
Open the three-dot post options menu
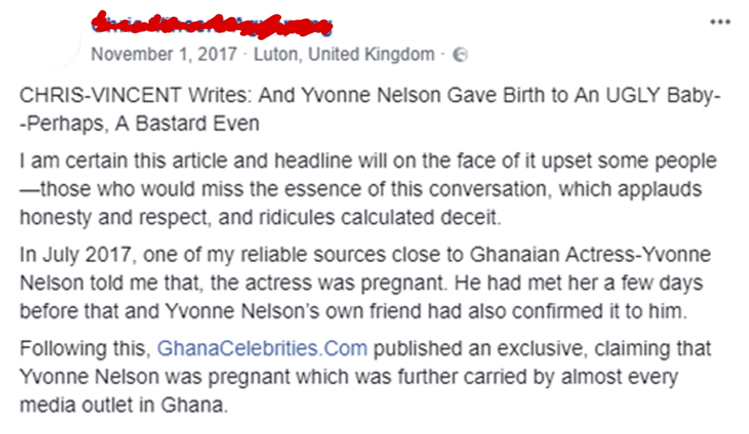720,21
